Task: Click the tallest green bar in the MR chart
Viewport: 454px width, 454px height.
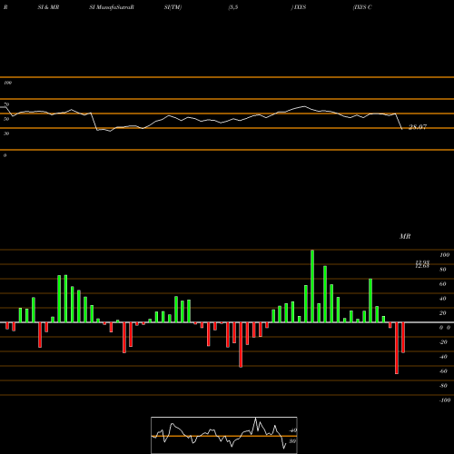Action: 312,286
